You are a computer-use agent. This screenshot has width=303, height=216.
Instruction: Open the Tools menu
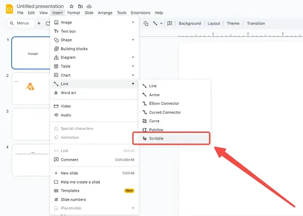tap(121, 13)
